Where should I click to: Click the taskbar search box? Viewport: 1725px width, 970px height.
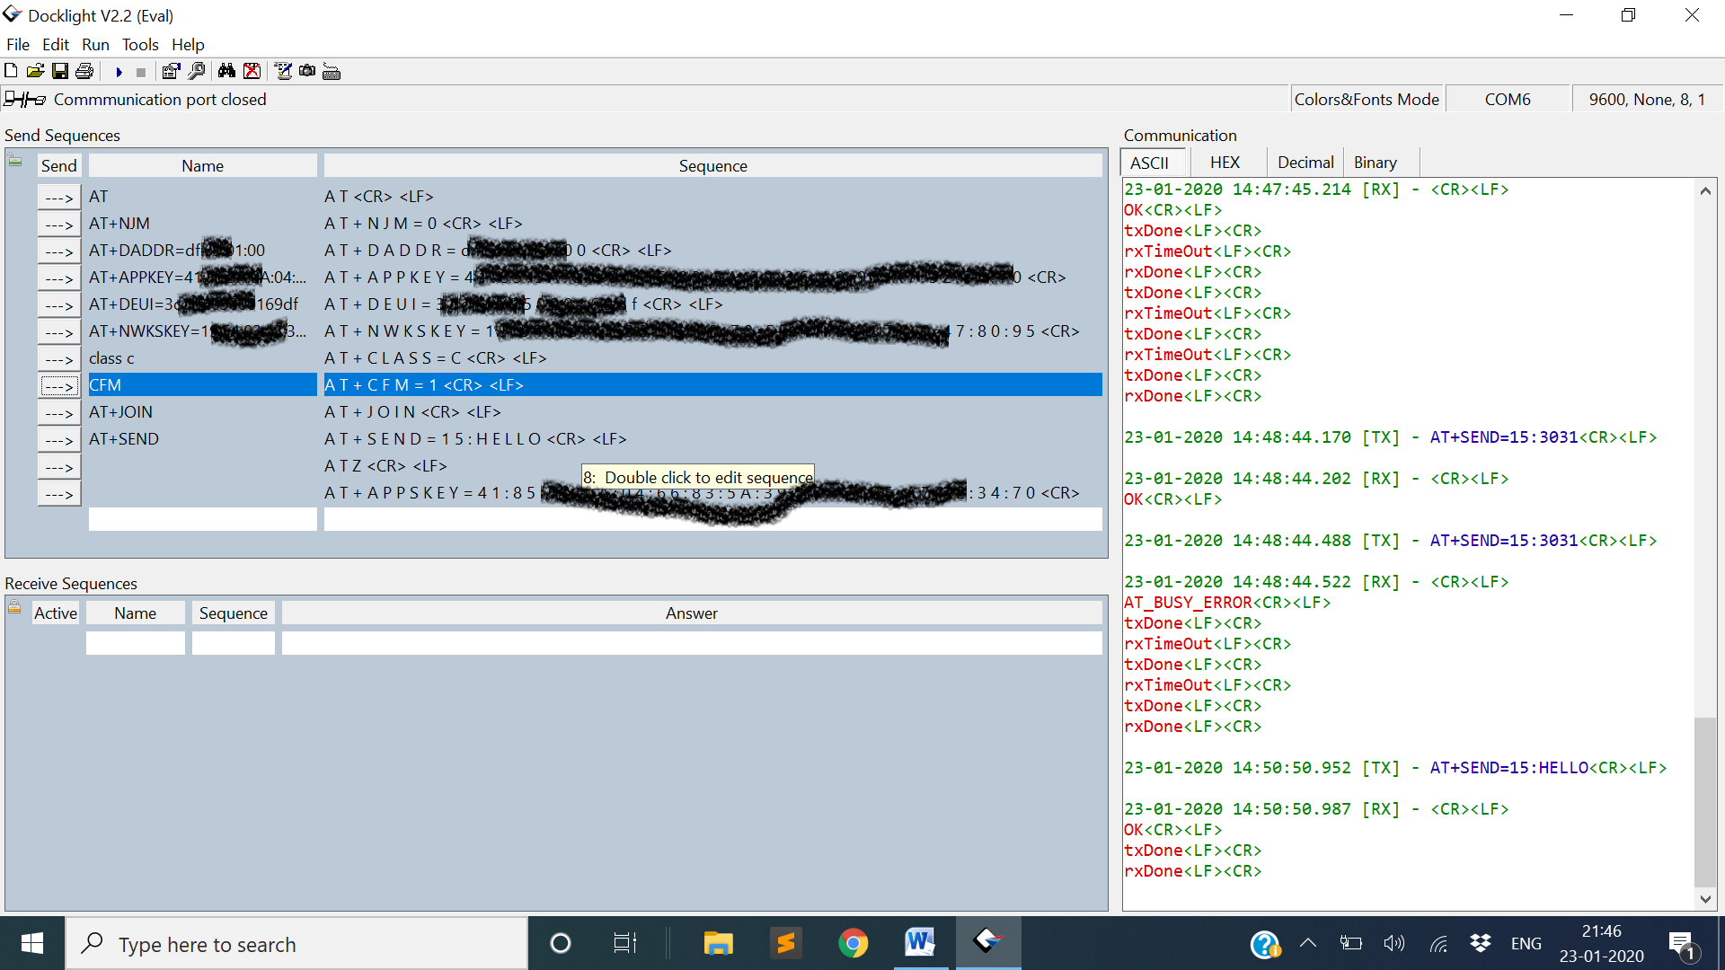[296, 944]
